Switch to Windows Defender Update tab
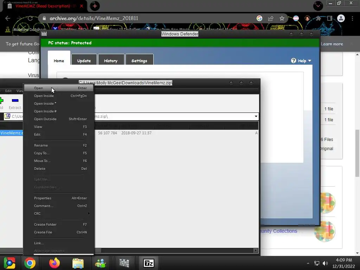Screen dimensions: 360x270 (x=84, y=60)
